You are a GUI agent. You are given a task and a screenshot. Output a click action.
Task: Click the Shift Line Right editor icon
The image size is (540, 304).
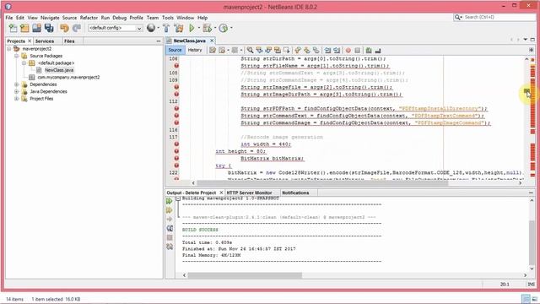point(337,51)
